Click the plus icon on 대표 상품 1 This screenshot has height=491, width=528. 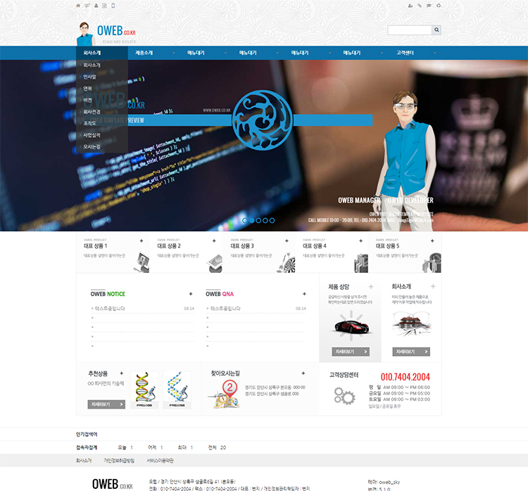click(x=142, y=241)
